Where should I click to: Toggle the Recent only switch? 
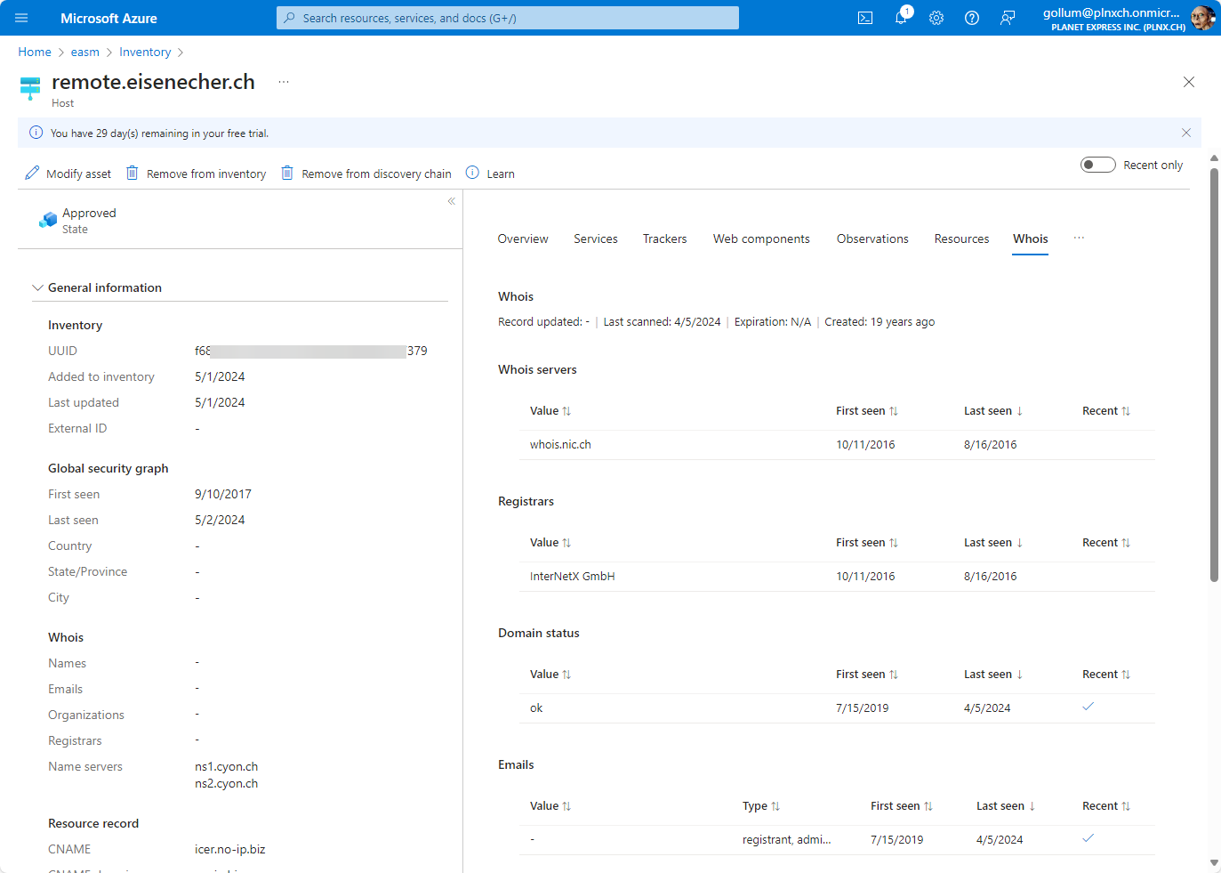(1097, 165)
